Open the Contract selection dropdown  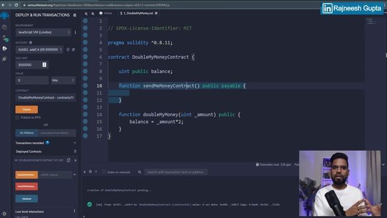pyautogui.click(x=46, y=97)
